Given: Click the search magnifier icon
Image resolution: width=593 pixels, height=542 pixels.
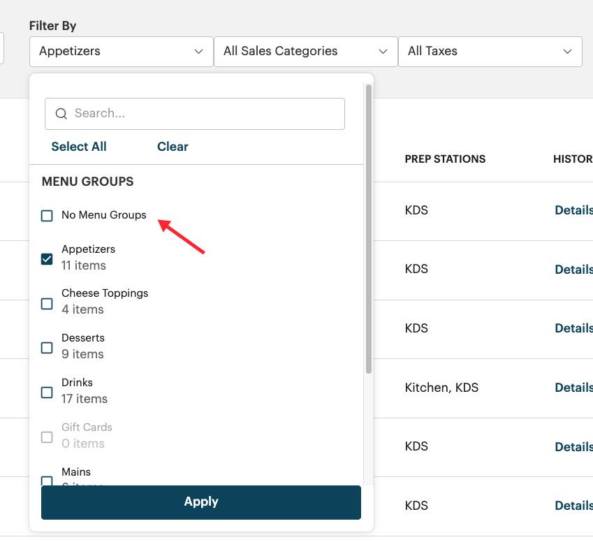Looking at the screenshot, I should [x=61, y=113].
